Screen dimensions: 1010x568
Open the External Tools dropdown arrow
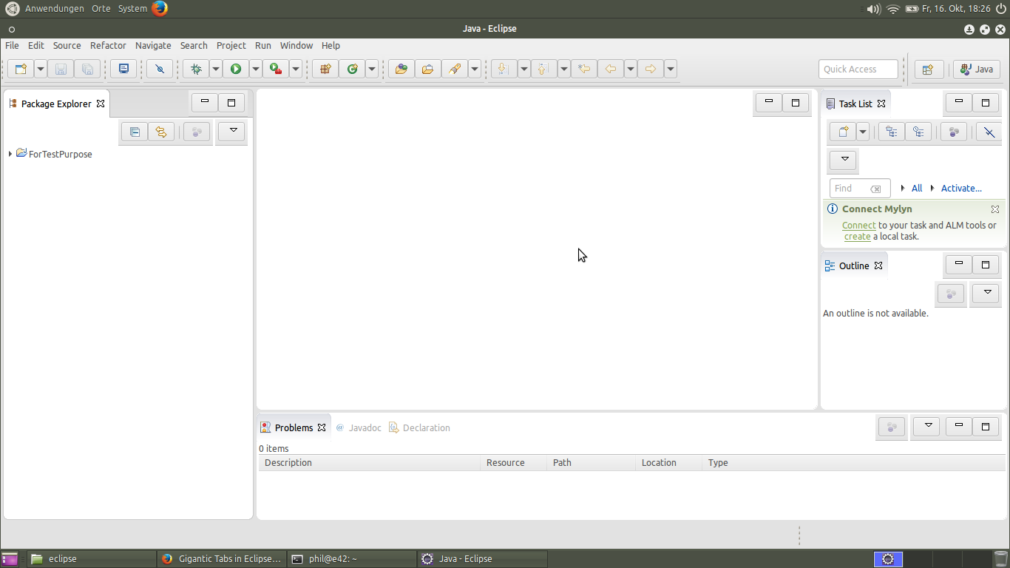pyautogui.click(x=296, y=69)
